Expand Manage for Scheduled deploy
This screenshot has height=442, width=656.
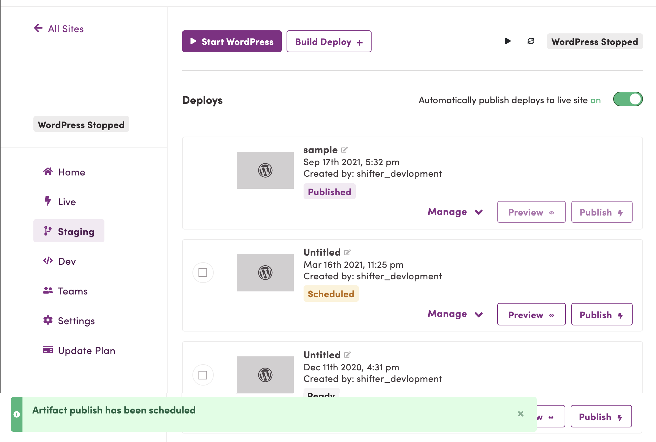tap(455, 314)
